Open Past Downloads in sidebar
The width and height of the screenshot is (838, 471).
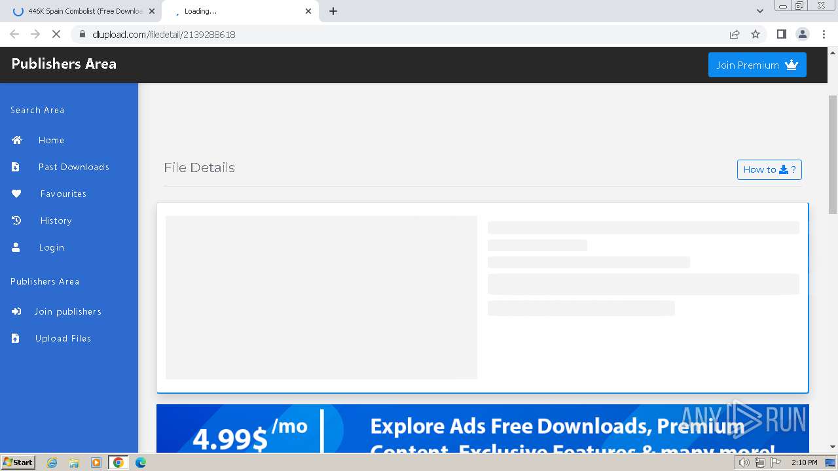pos(73,167)
